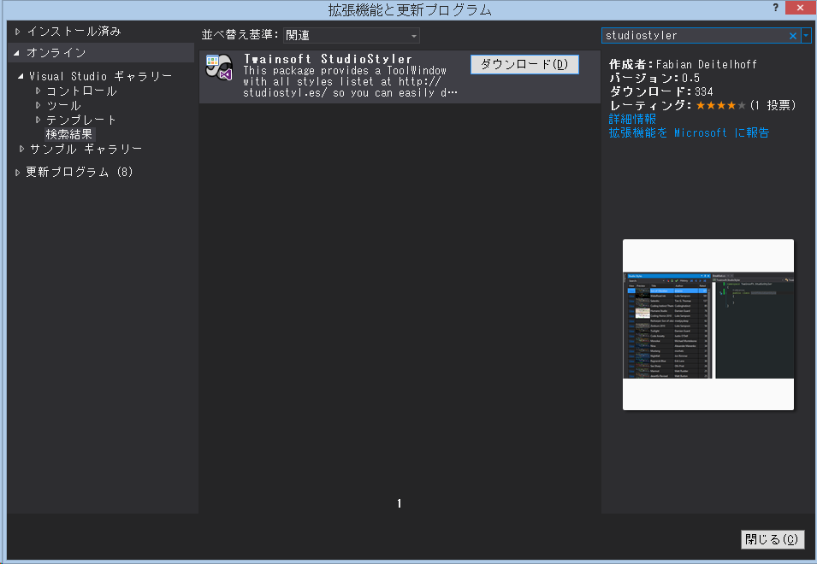This screenshot has width=817, height=564.
Task: Select the インストール済み tree item
Action: click(x=74, y=32)
